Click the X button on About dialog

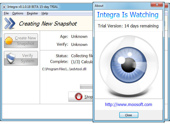(157, 4)
